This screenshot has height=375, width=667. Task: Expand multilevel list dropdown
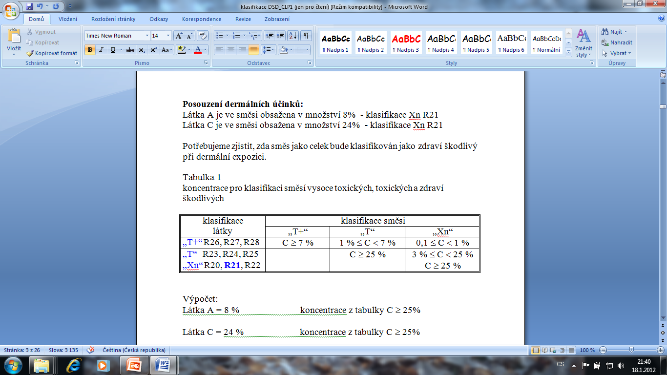tap(260, 36)
